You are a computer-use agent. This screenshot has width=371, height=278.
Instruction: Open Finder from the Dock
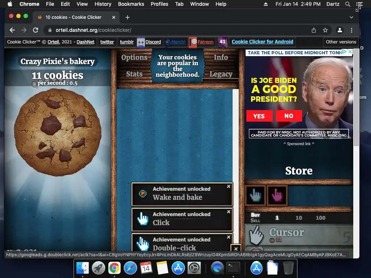(x=82, y=268)
